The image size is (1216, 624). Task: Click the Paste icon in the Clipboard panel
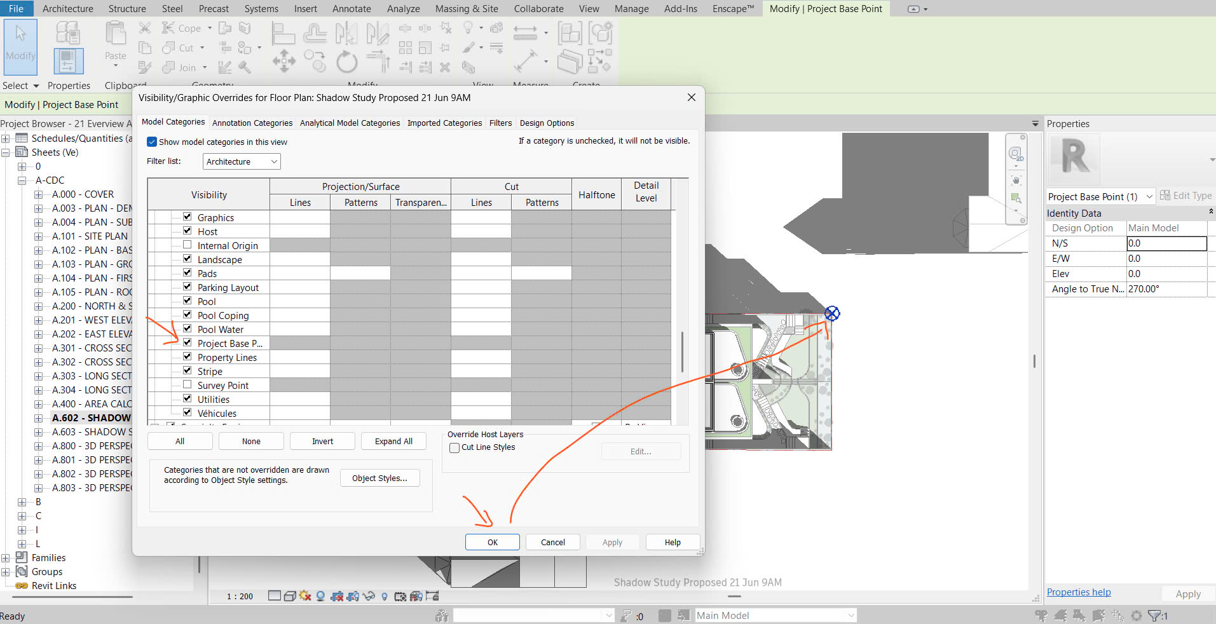click(x=115, y=39)
